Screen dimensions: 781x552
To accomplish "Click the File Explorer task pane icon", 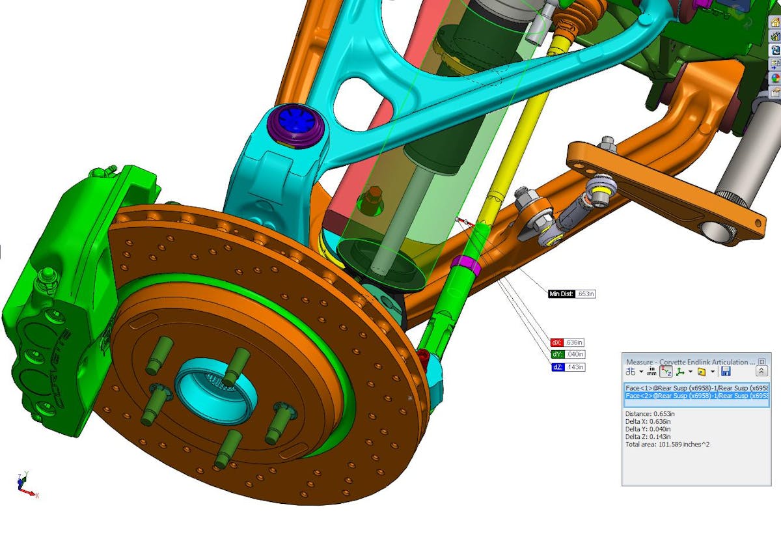I will tap(774, 49).
